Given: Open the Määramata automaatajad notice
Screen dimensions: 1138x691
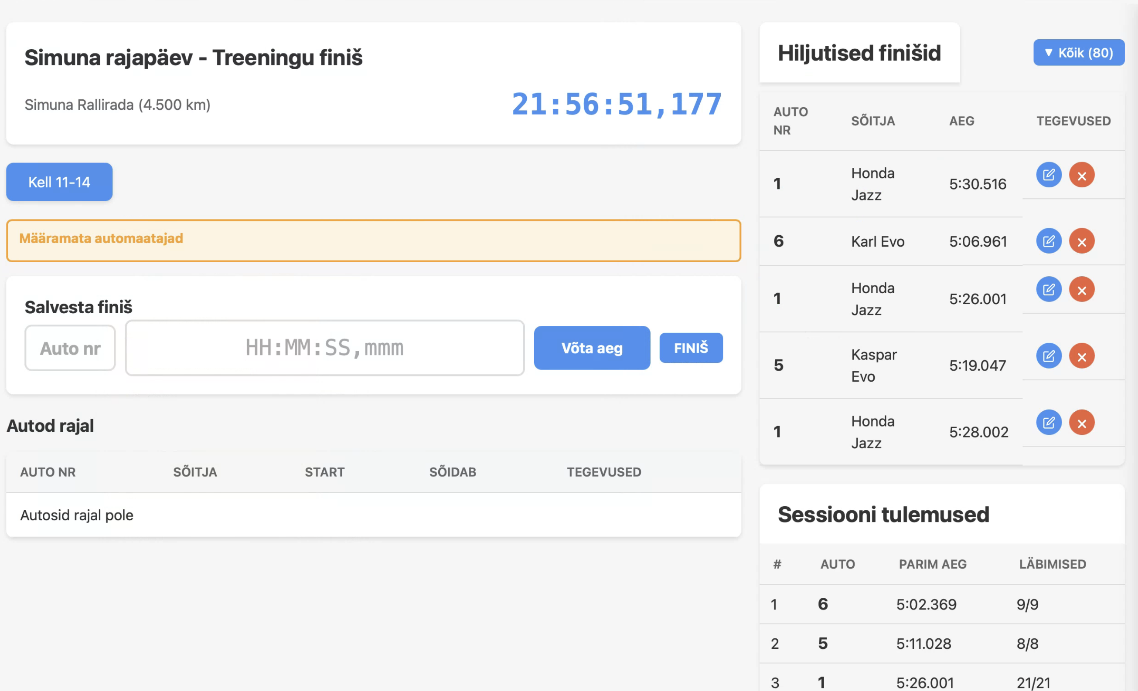Looking at the screenshot, I should click(x=373, y=240).
